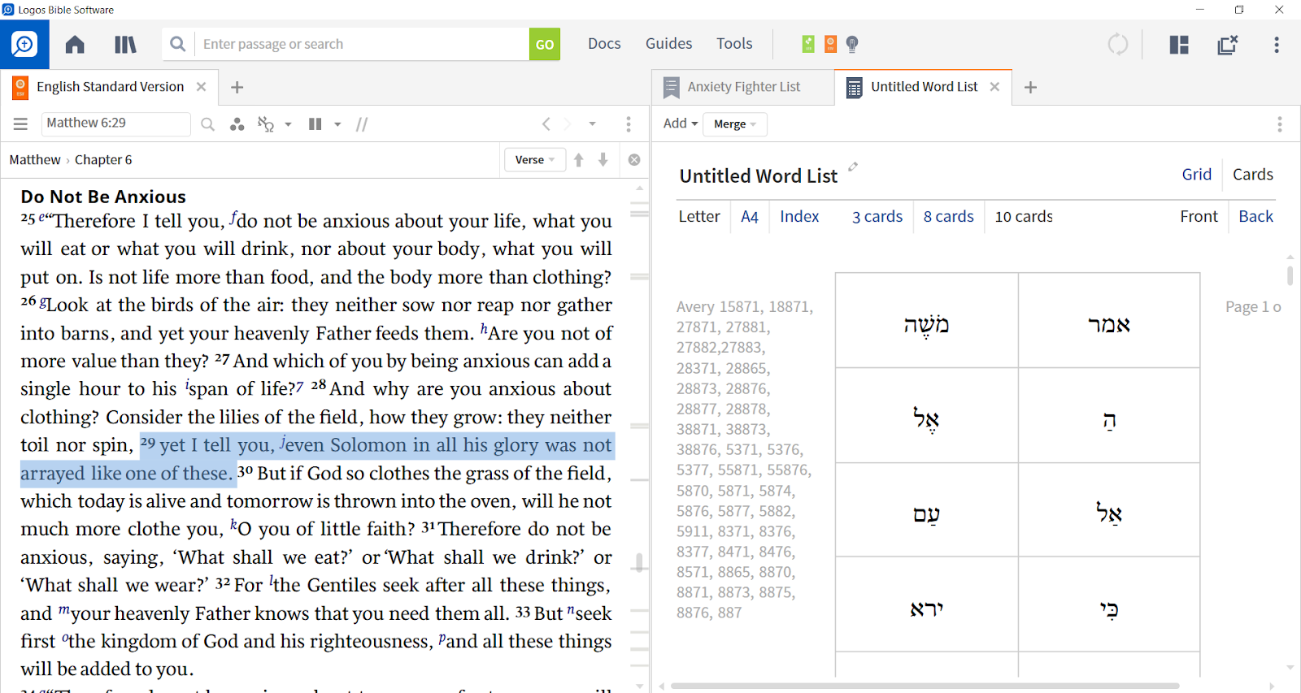The height and width of the screenshot is (693, 1301).
Task: Add a new tab in right panel
Action: tap(1030, 87)
